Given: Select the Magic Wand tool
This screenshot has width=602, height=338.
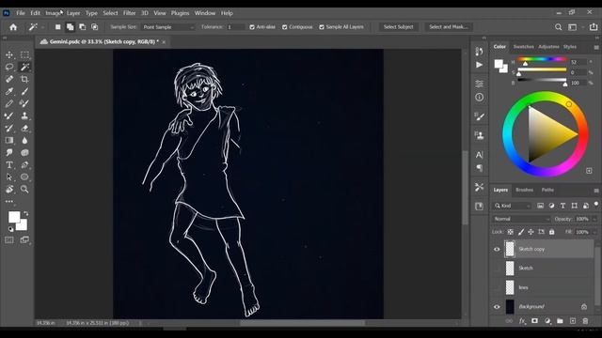Looking at the screenshot, I should 24,67.
